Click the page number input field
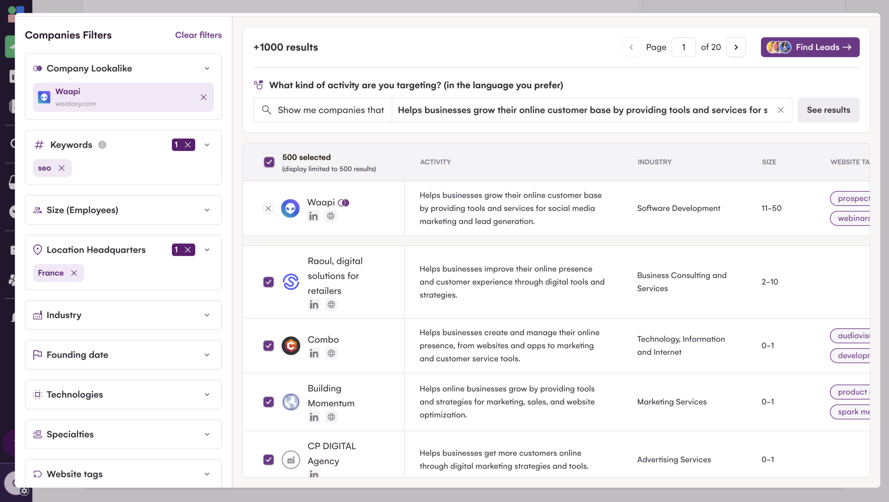 [x=683, y=47]
